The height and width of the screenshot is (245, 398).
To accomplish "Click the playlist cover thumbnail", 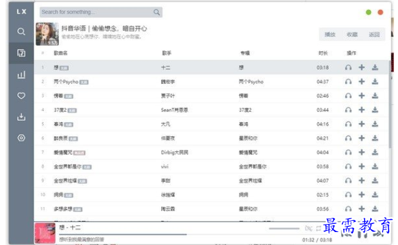I will [48, 34].
